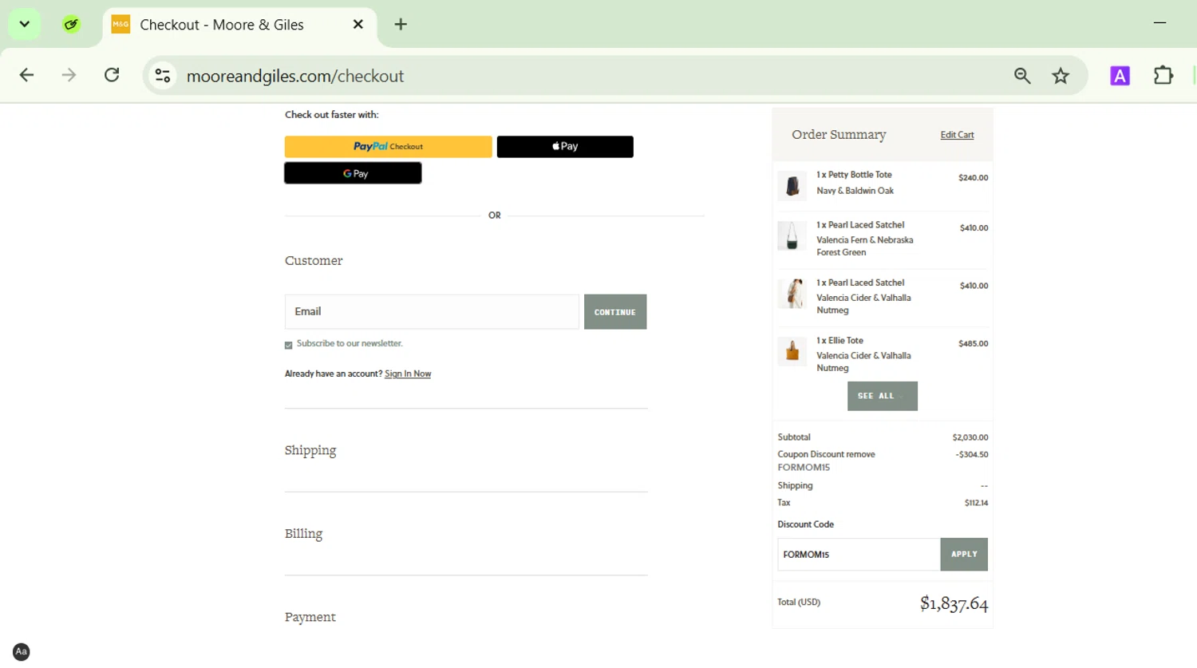Screen dimensions: 1197x668
Task: Click the -$304.50 coupon discount value
Action: (972, 454)
